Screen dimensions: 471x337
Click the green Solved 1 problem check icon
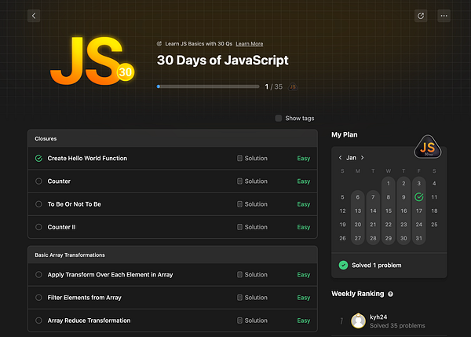(343, 266)
